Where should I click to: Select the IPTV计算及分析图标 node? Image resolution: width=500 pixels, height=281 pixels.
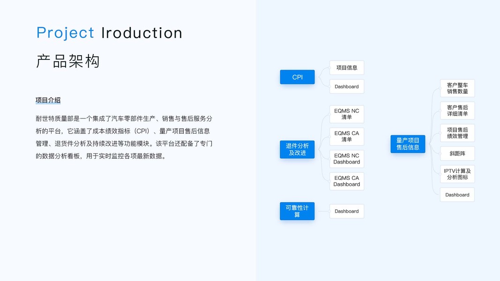(x=457, y=174)
